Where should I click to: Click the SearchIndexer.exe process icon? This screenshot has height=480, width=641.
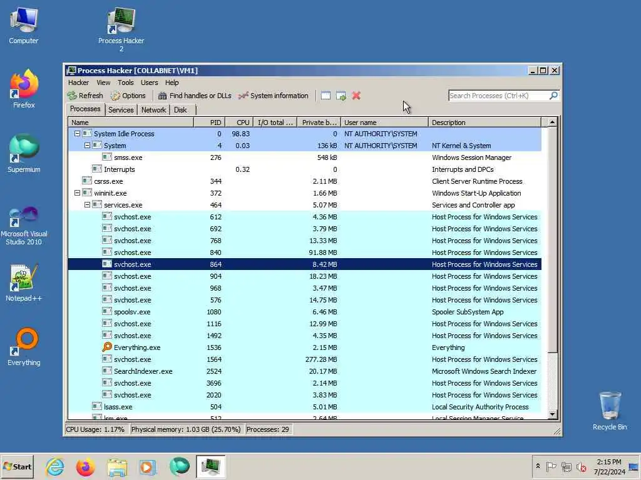click(106, 371)
